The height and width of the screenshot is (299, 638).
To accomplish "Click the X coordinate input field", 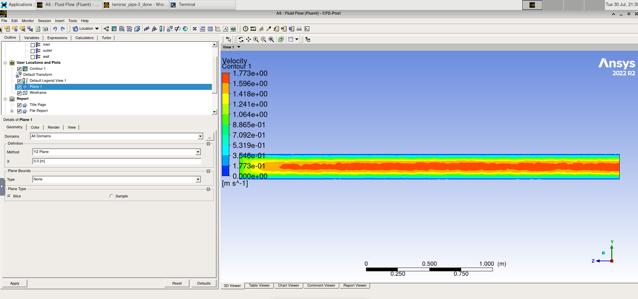I will click(x=117, y=161).
